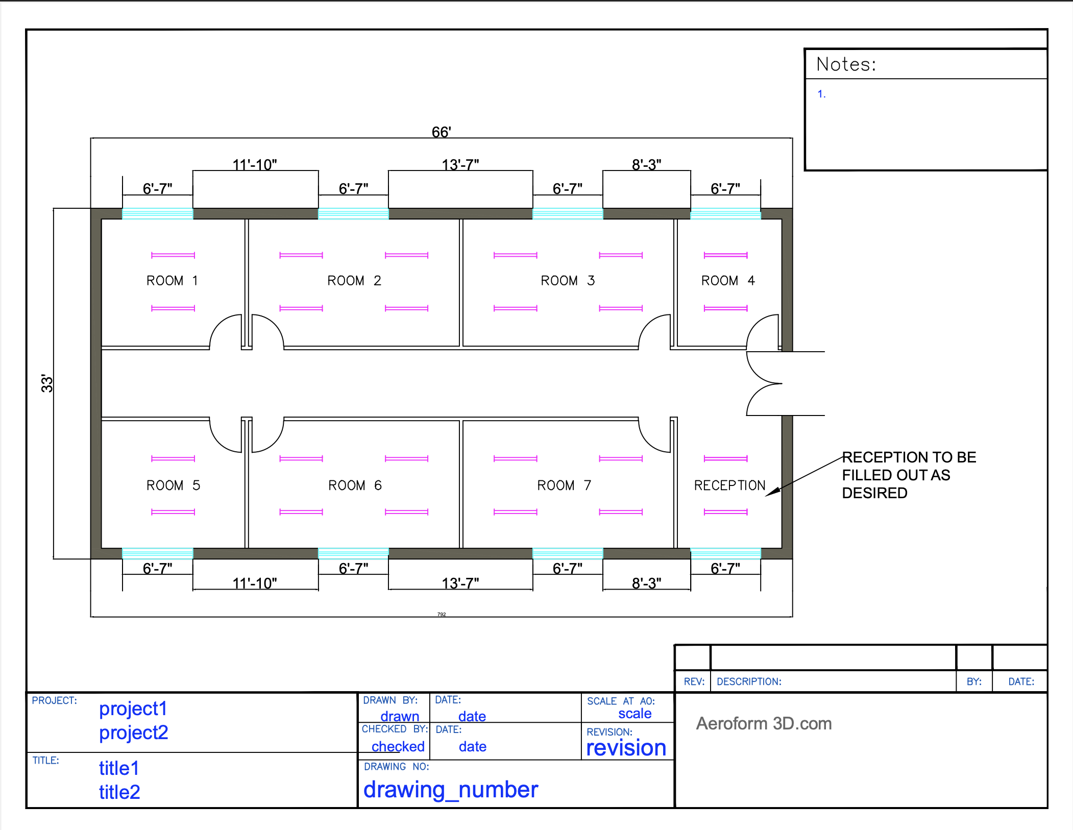Click the "DRAWN BY:" label
The width and height of the screenshot is (1073, 830).
click(391, 700)
